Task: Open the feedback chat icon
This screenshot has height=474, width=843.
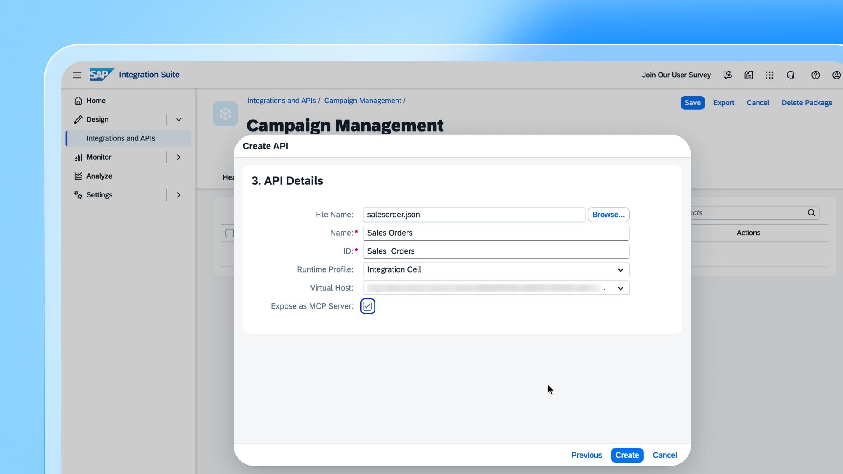Action: 728,75
